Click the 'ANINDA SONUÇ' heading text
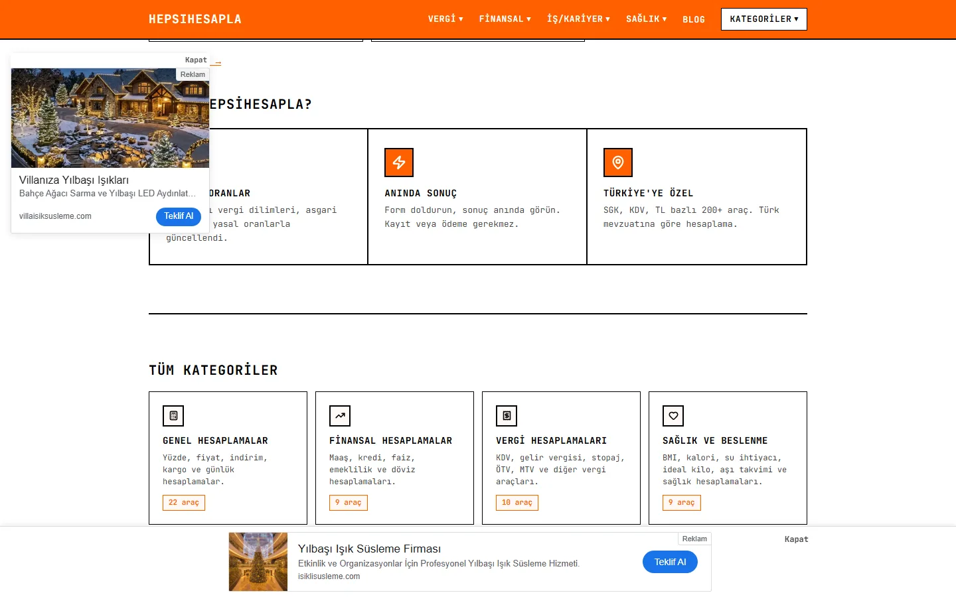Screen dimensions: 956x597 click(x=421, y=193)
